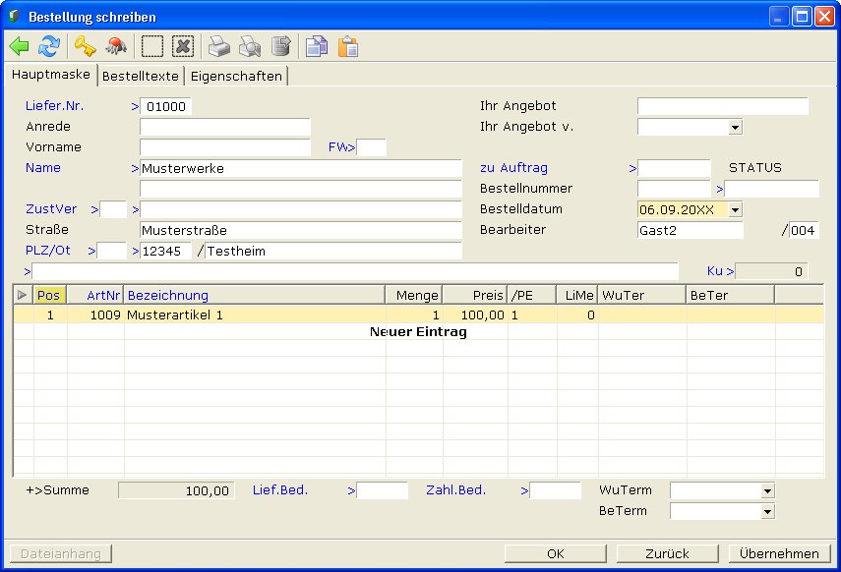
Task: Expand the Ihr Angebot v. dropdown
Action: [735, 127]
